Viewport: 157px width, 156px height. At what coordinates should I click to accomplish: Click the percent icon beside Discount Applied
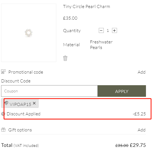pos(3,114)
